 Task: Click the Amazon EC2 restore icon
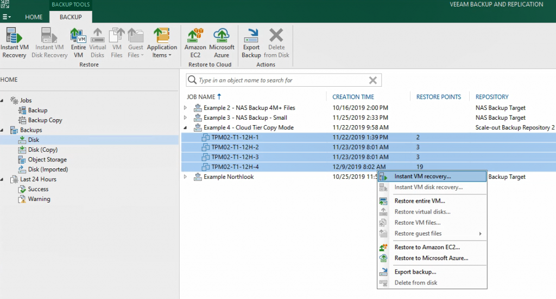pyautogui.click(x=195, y=43)
